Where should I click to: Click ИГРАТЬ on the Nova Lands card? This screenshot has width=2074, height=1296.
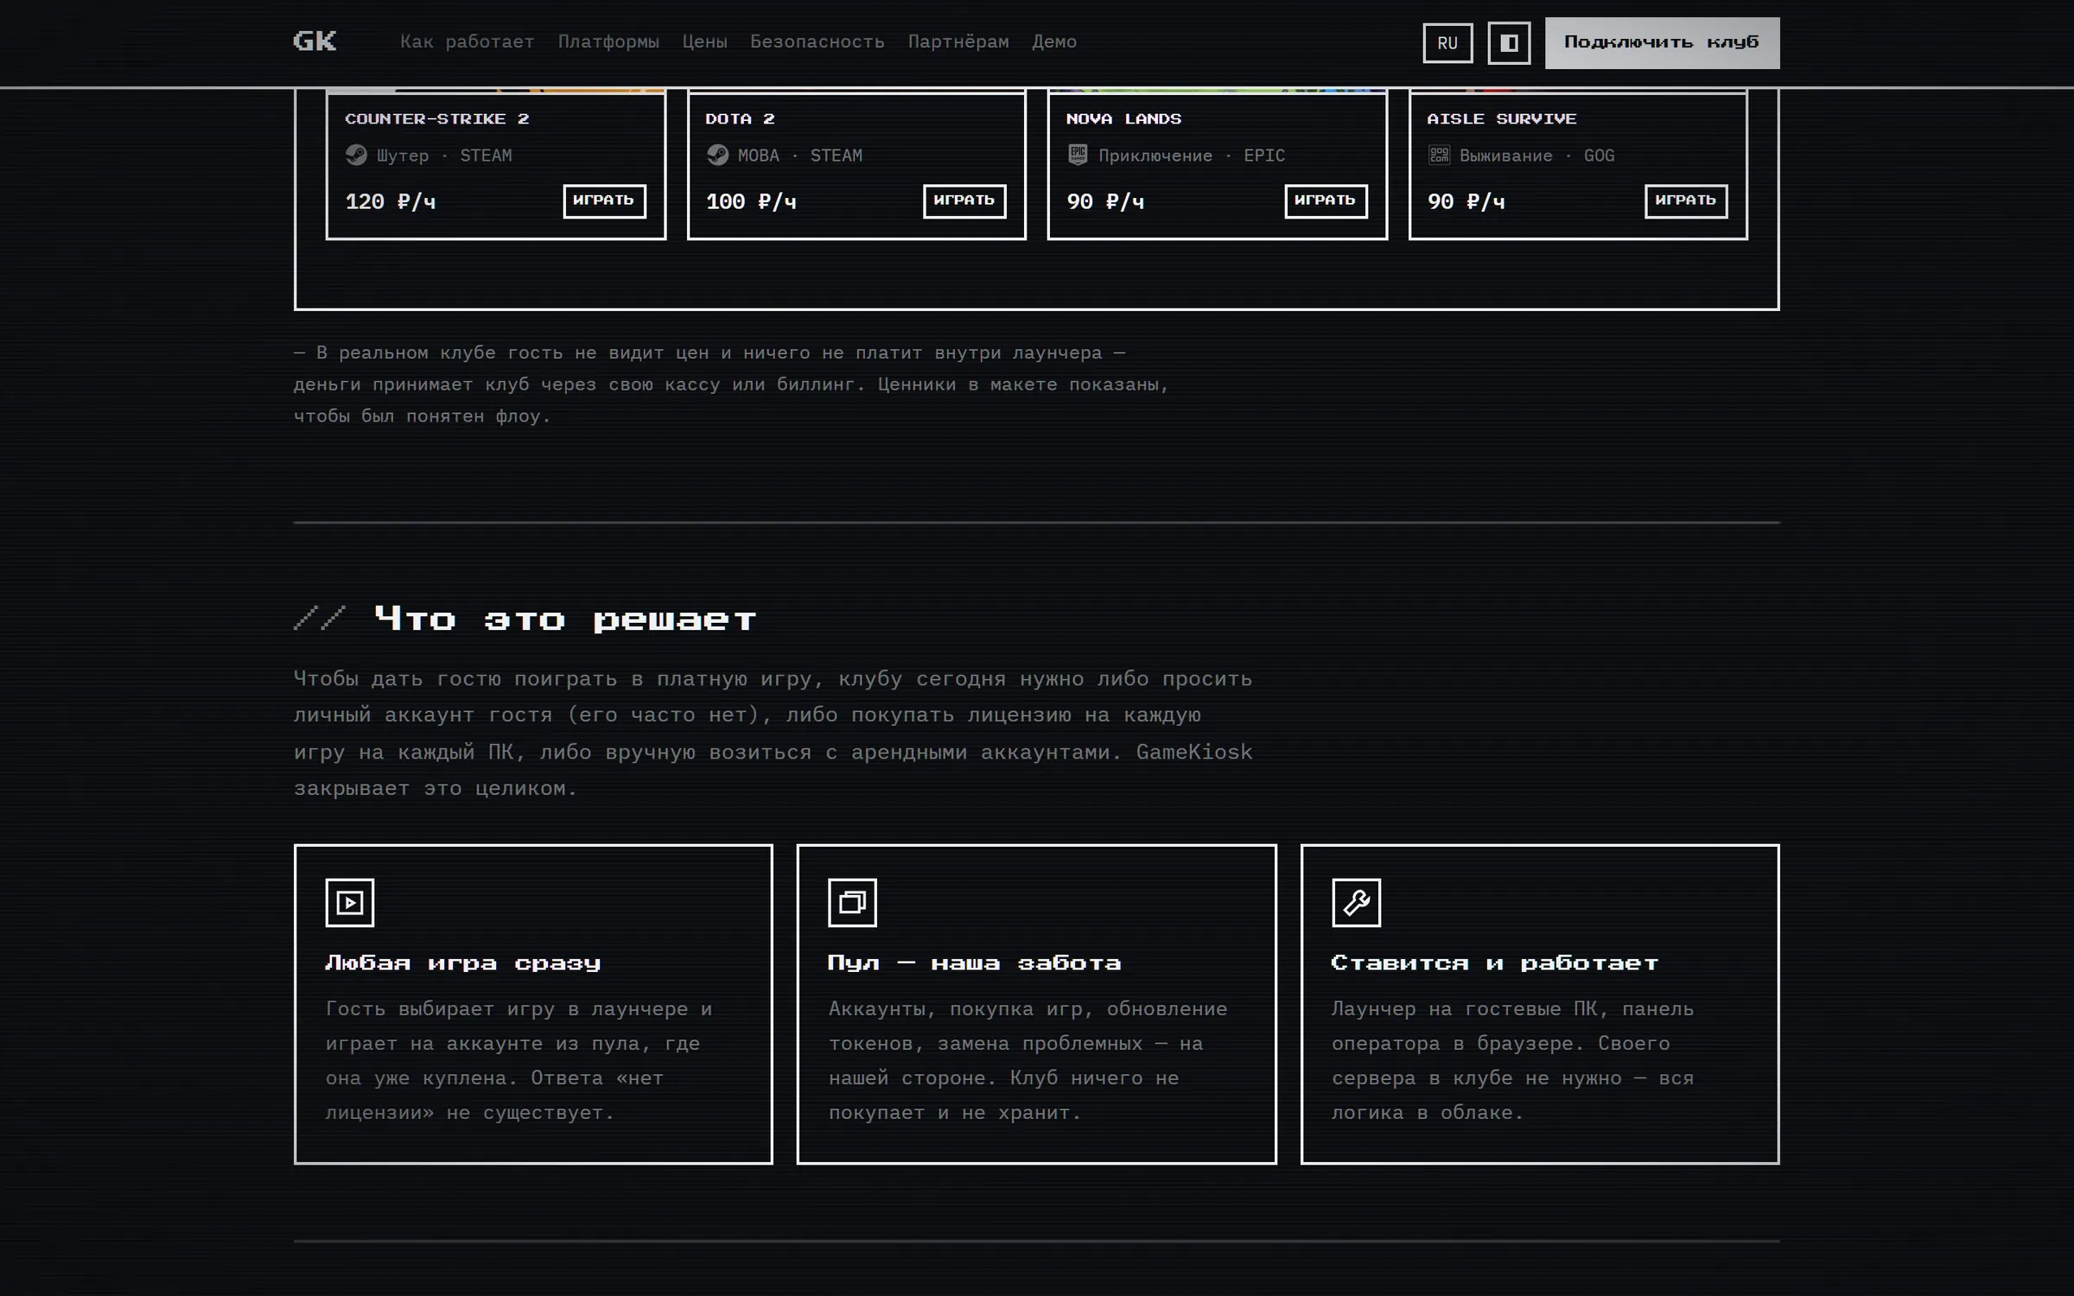[x=1326, y=200]
